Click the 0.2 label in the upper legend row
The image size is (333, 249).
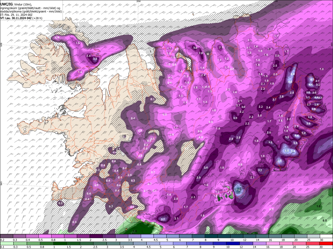point(2,240)
